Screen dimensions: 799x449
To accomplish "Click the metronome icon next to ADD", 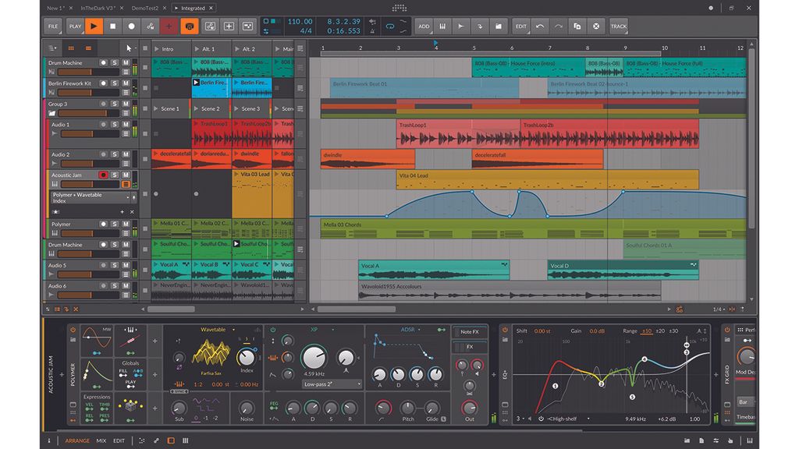I will (442, 26).
